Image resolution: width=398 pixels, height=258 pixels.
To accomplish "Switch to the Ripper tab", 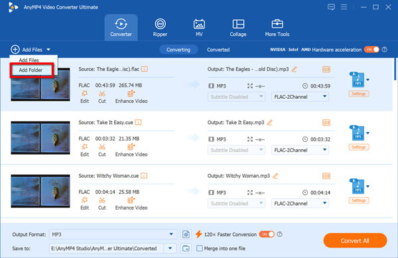I will click(x=160, y=27).
